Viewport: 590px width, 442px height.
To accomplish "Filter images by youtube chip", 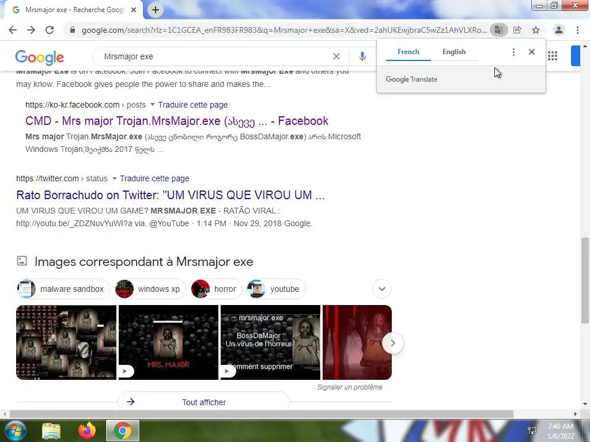I will [x=275, y=289].
